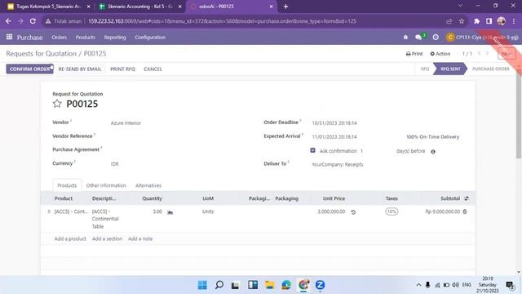Switch to the Tugas Kelompok 5 browser tab
Screen dimensions: 522x294
48,7
